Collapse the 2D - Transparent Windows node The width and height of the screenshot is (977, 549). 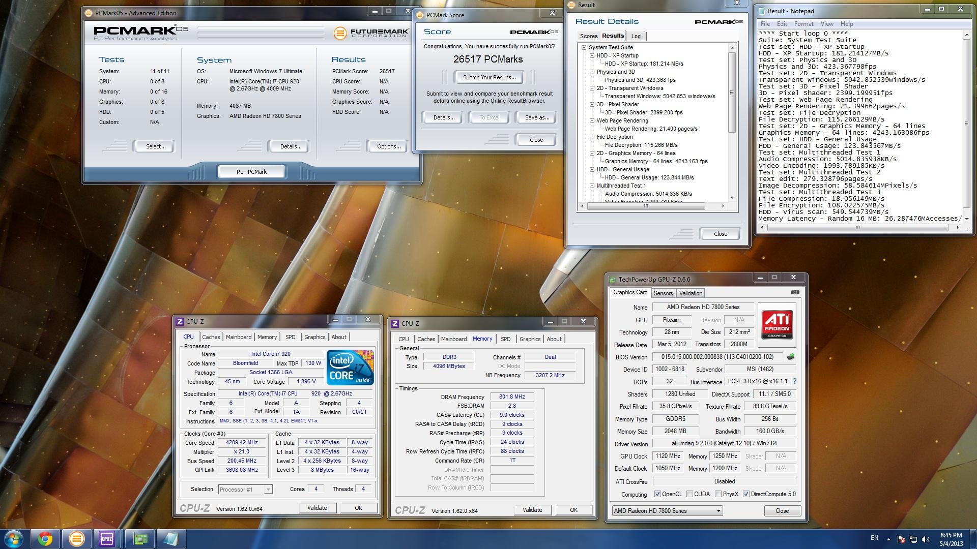coord(592,88)
